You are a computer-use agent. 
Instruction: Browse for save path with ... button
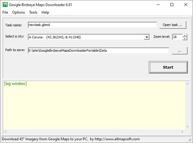[x=180, y=50]
